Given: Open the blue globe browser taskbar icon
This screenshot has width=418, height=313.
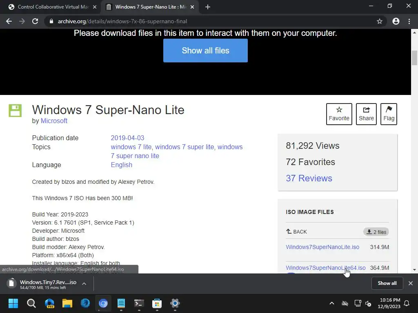Looking at the screenshot, I should pyautogui.click(x=85, y=303).
